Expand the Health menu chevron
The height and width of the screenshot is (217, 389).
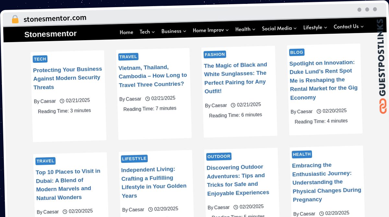pos(253,29)
